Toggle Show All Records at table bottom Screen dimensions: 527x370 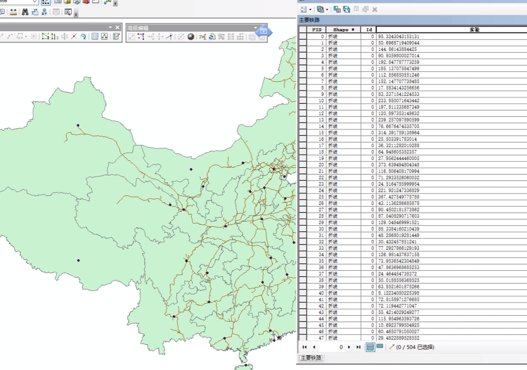click(370, 347)
